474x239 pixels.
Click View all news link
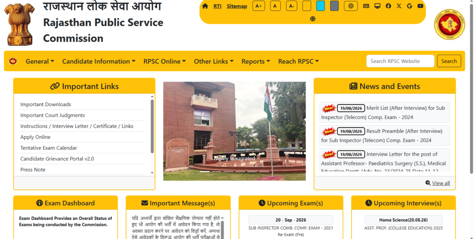pyautogui.click(x=441, y=183)
